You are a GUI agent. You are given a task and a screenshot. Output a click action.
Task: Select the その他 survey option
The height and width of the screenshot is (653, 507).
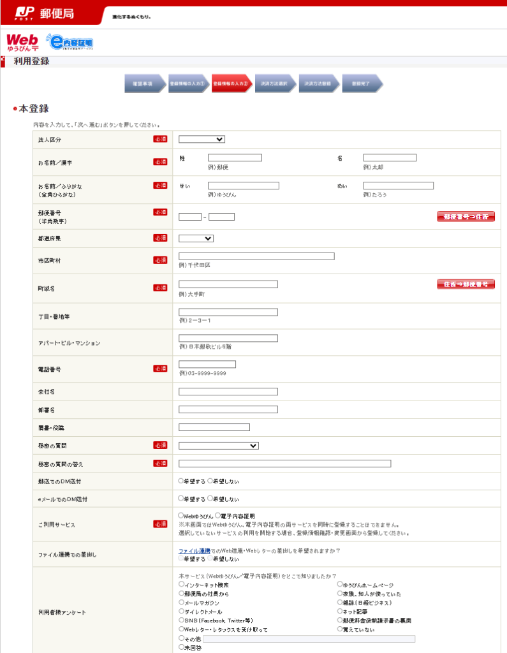click(182, 638)
